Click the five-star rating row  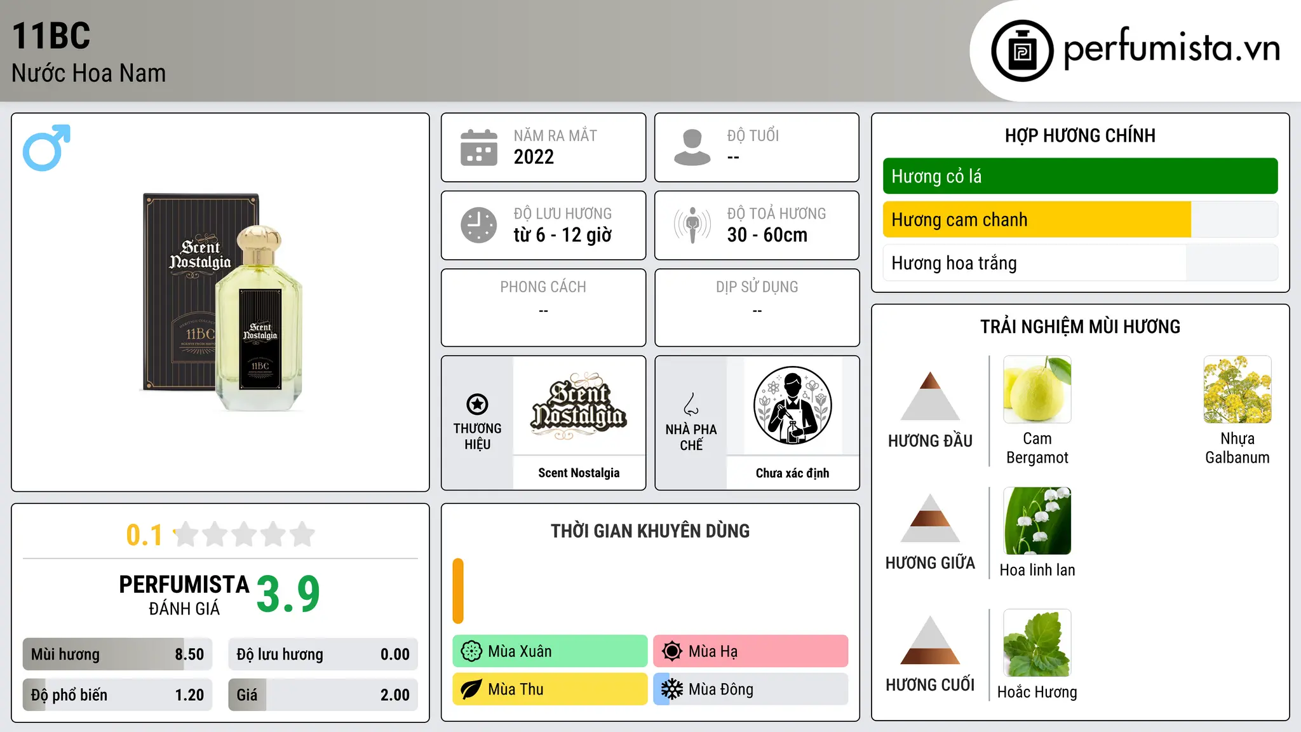pos(245,534)
